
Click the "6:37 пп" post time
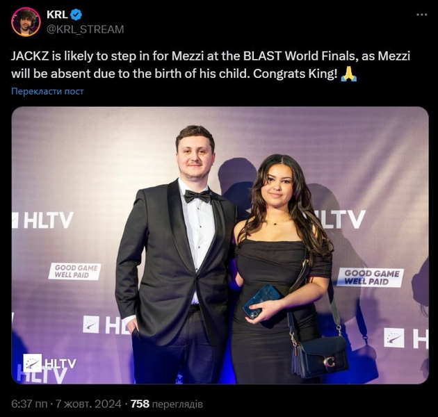(x=29, y=403)
